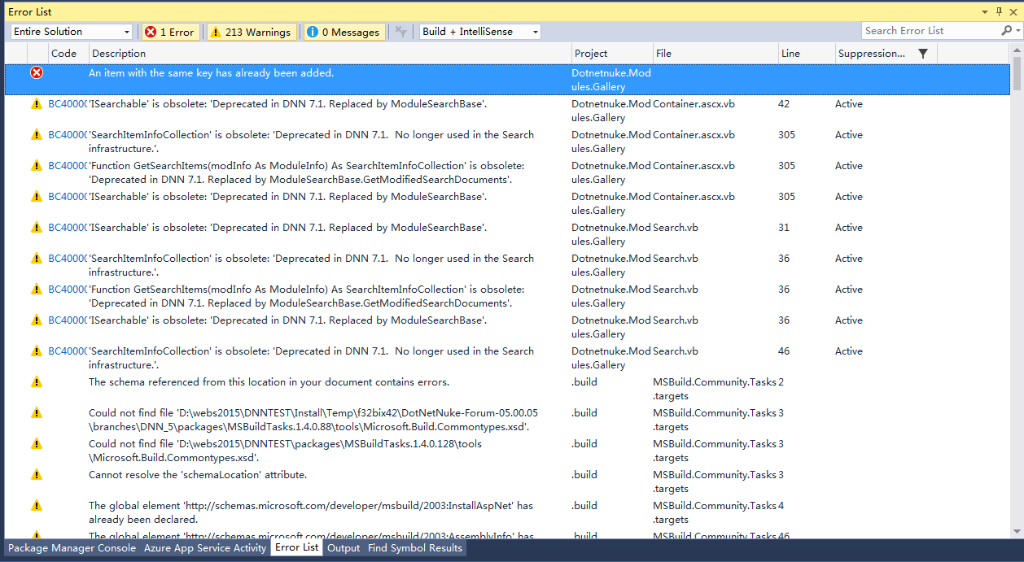Click MSBuild.Community.Tasks.targets cell at line 2
Screen dimensions: 1024x562
(x=715, y=389)
